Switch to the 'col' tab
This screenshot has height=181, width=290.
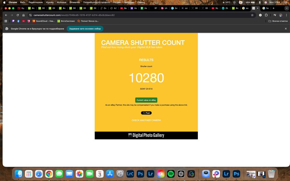pyautogui.click(x=184, y=8)
